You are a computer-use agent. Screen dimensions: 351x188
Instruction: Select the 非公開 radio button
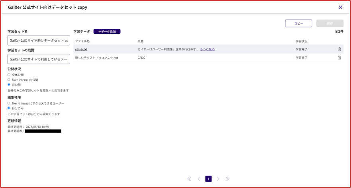9,85
